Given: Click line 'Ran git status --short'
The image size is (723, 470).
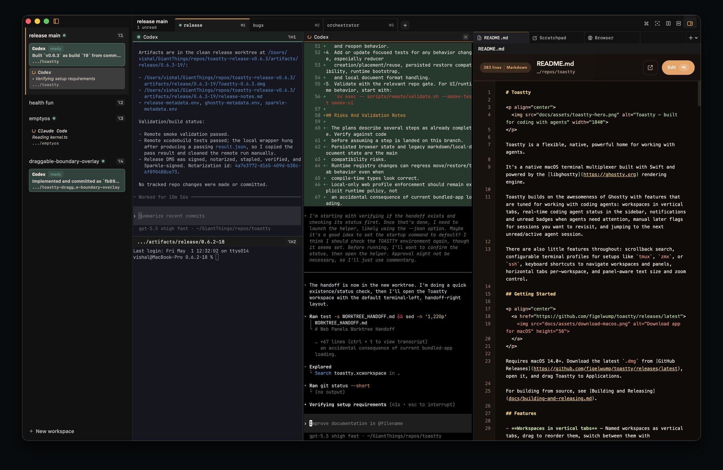Looking at the screenshot, I should [x=339, y=386].
